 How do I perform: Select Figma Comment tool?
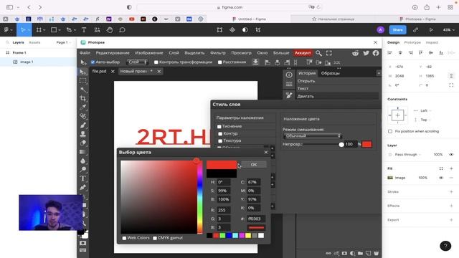[123, 30]
